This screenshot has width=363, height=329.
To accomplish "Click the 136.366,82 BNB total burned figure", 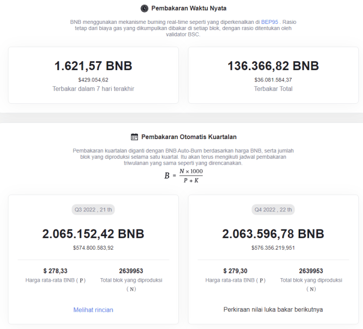I will click(273, 66).
